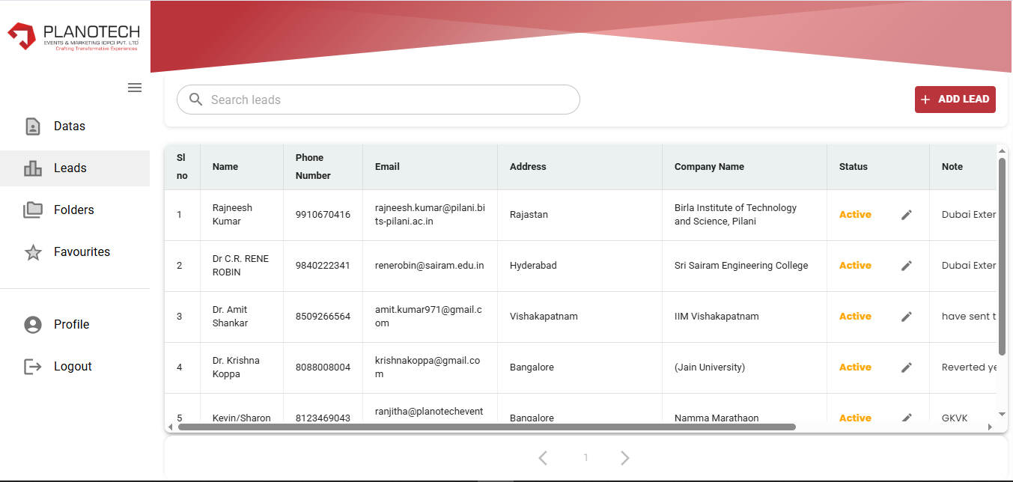Click the Logout icon
Image resolution: width=1013 pixels, height=482 pixels.
click(33, 367)
